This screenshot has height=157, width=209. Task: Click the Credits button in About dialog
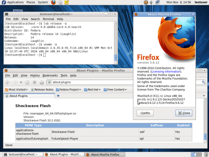tap(145, 113)
